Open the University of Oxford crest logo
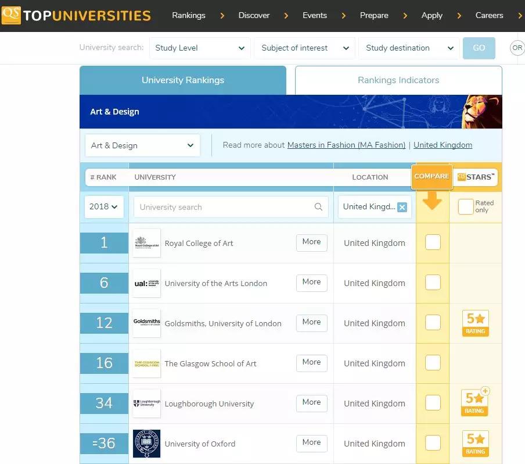The height and width of the screenshot is (464, 525). point(147,444)
